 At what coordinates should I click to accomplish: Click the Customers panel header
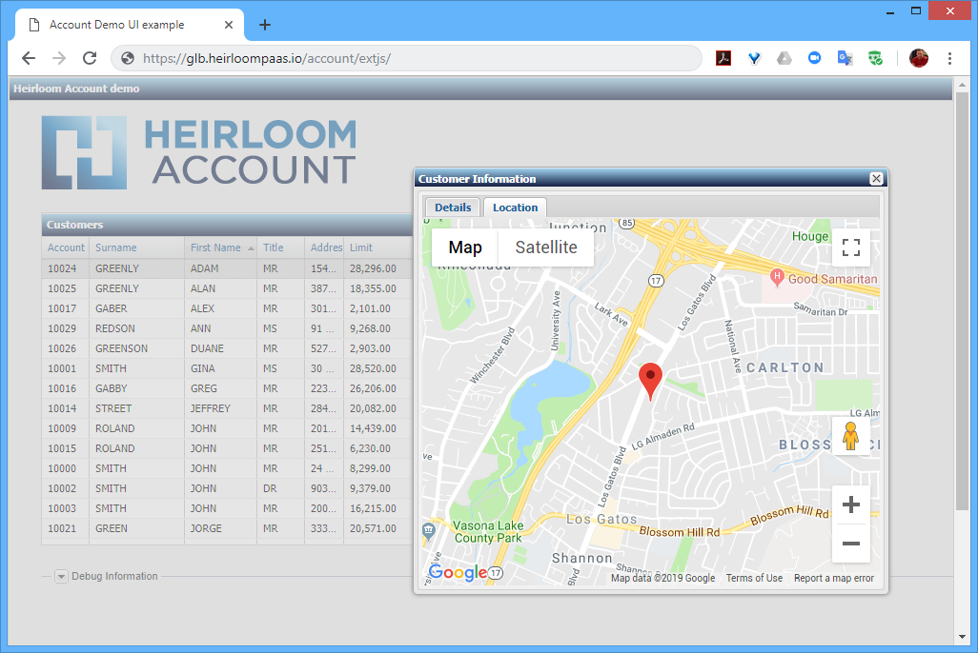point(227,225)
